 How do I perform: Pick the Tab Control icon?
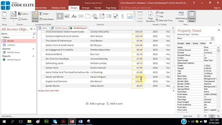tap(88, 16)
